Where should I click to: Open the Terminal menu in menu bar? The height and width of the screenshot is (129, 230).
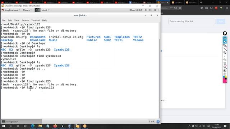click(x=36, y=20)
